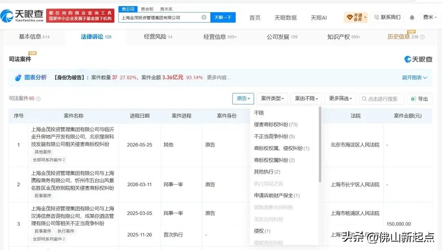Screen dimensions: 442x250
Task: Switch to 查老板 search tab
Action: coord(147,9)
